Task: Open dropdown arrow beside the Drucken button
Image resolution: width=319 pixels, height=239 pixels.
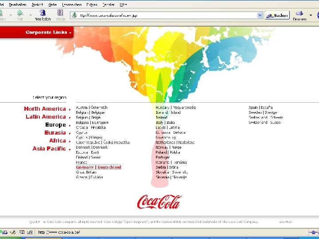Action: 311,15
